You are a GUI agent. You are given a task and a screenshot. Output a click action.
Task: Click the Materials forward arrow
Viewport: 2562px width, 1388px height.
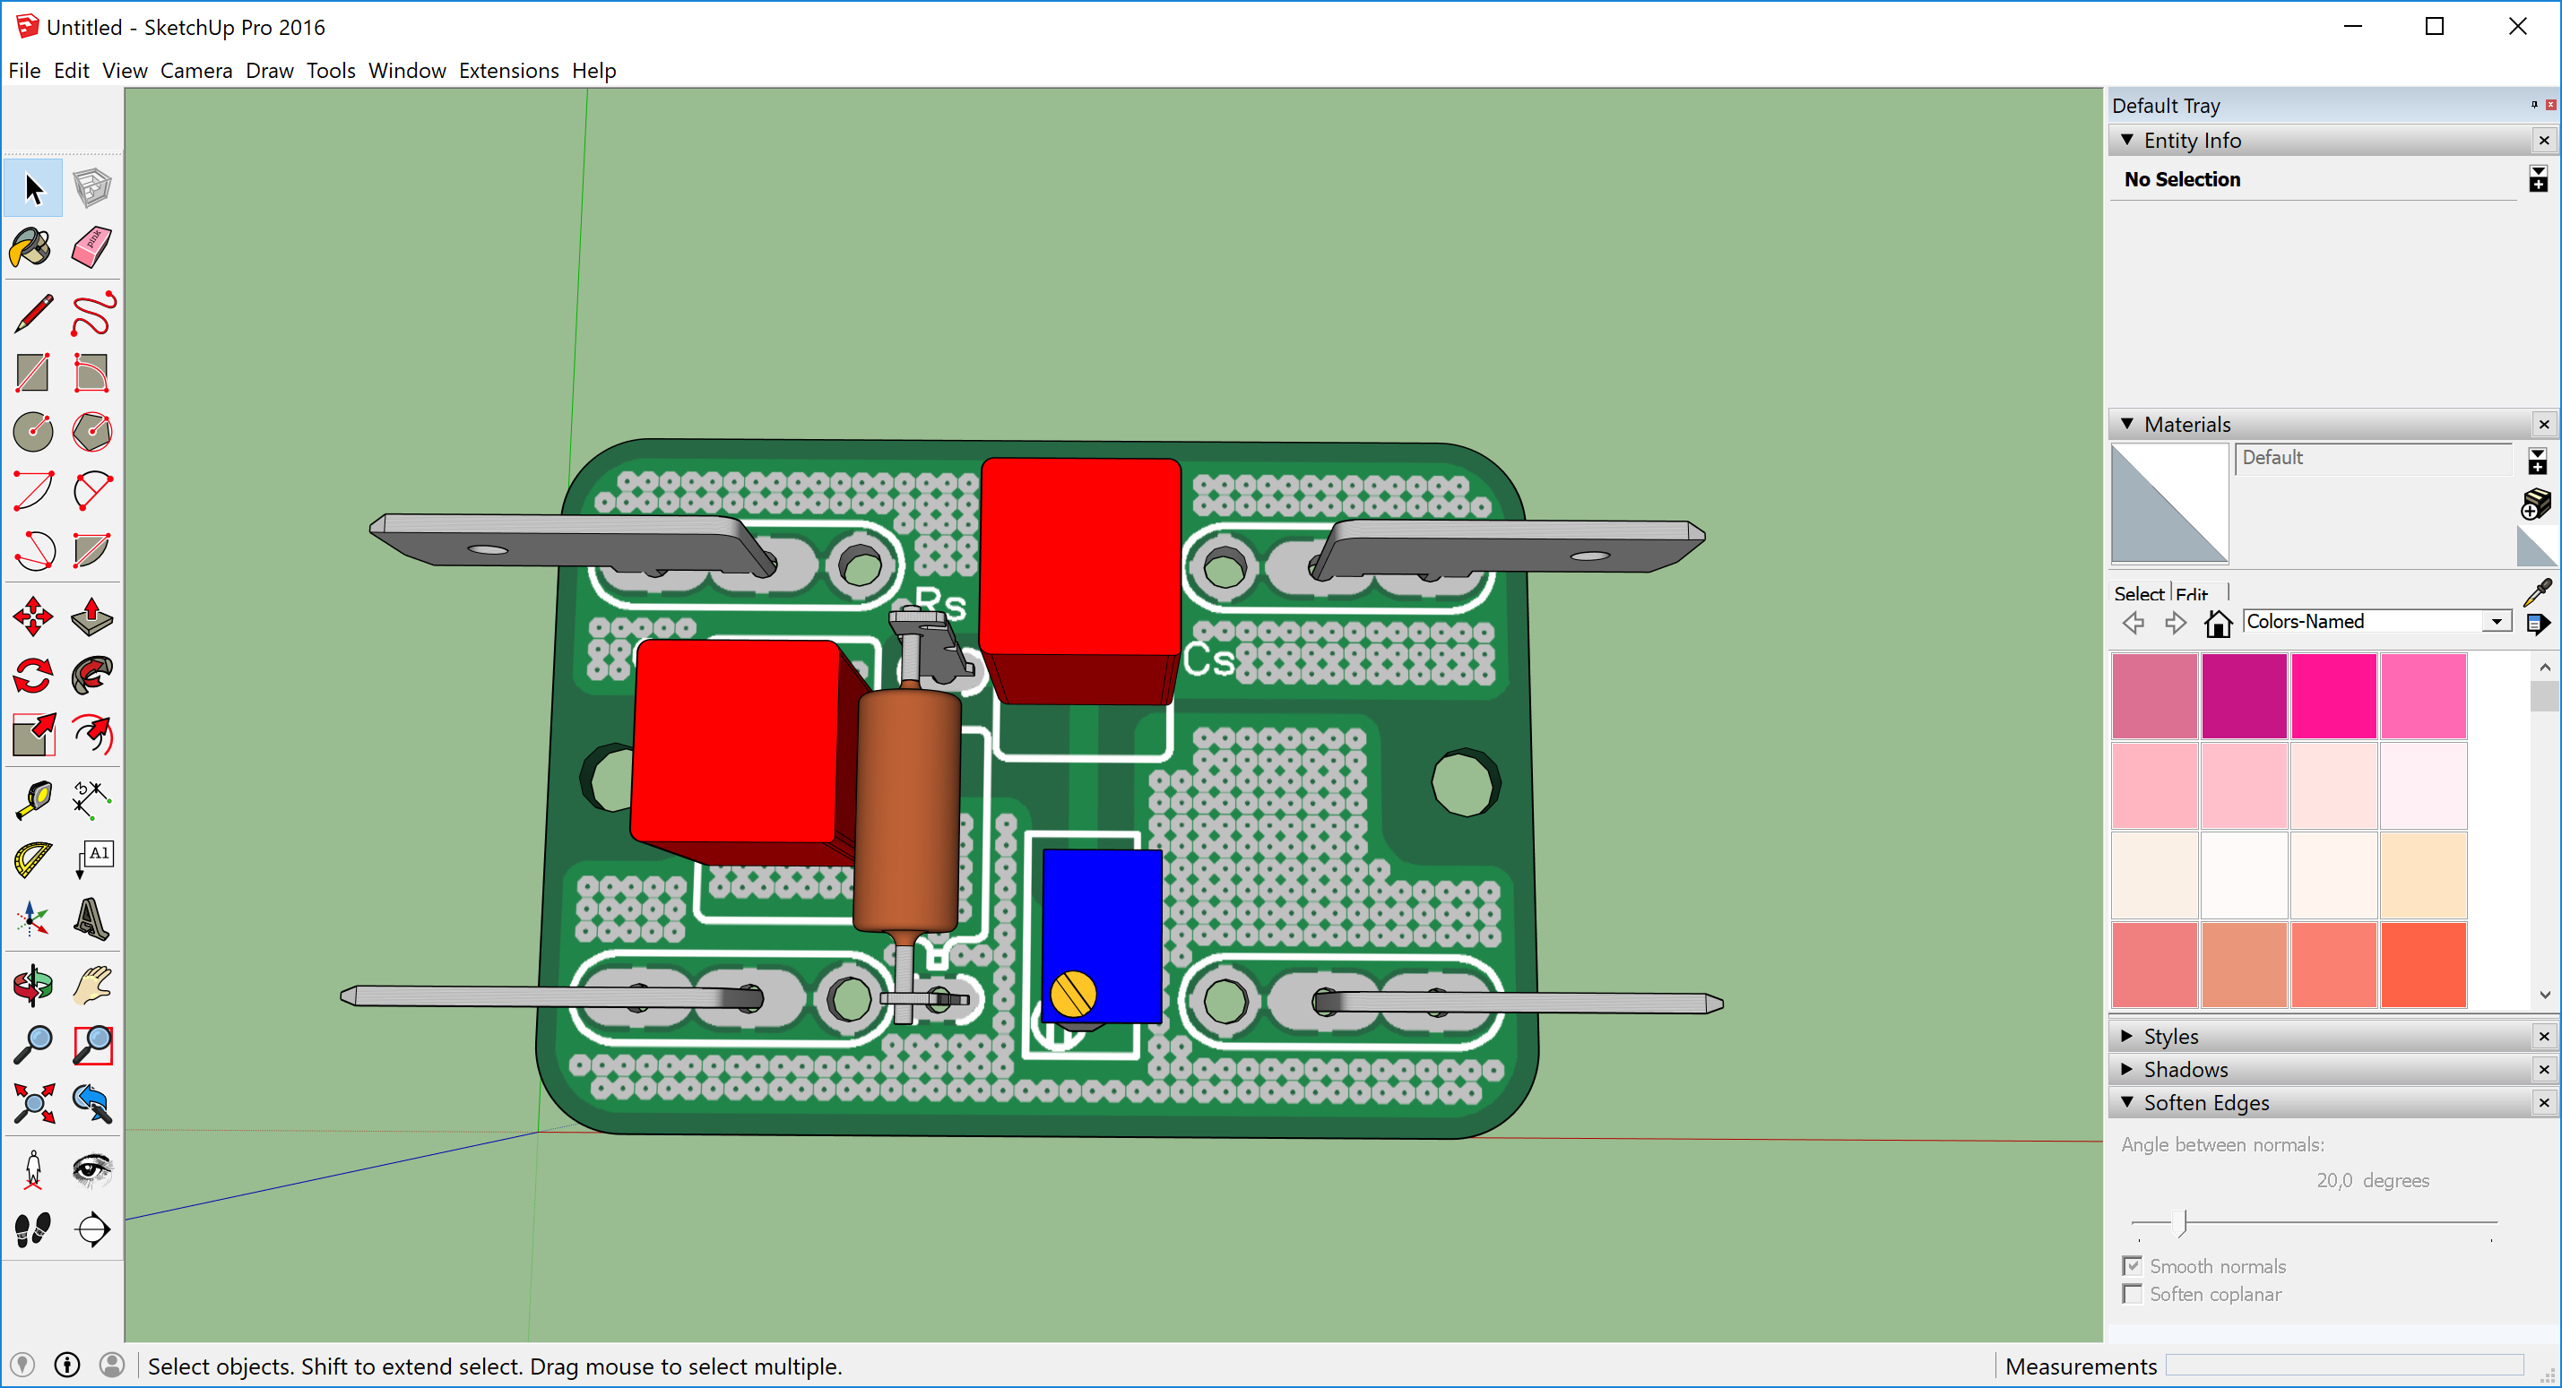[2175, 624]
